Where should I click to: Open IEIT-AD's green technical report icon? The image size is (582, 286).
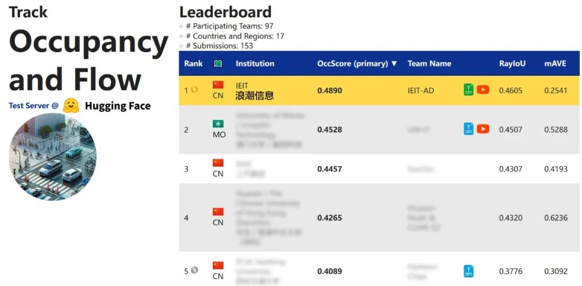click(468, 90)
